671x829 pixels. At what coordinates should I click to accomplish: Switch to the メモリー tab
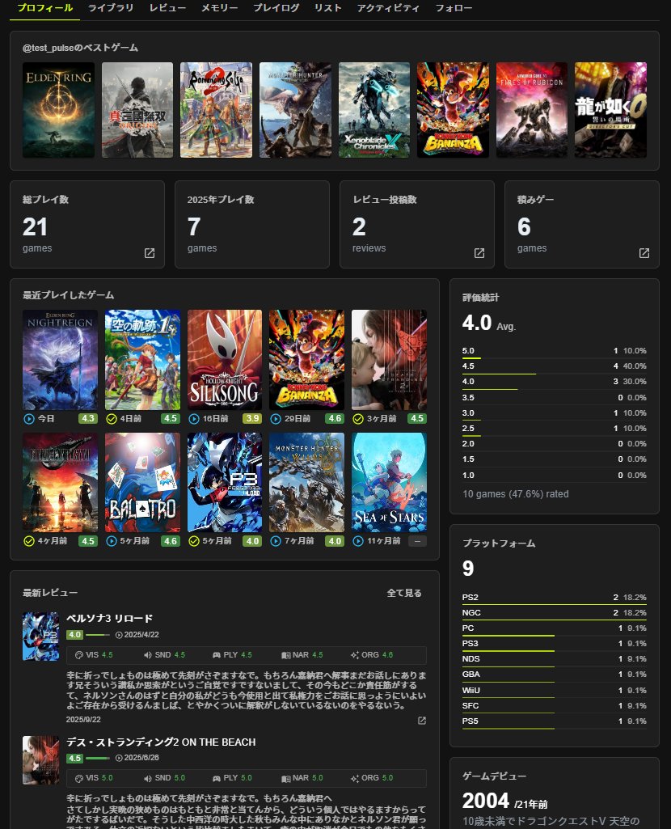coord(219,8)
